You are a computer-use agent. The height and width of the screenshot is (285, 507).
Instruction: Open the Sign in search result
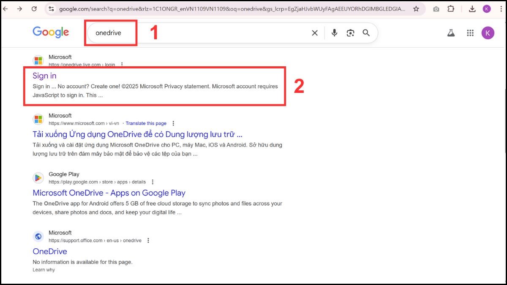pyautogui.click(x=44, y=76)
